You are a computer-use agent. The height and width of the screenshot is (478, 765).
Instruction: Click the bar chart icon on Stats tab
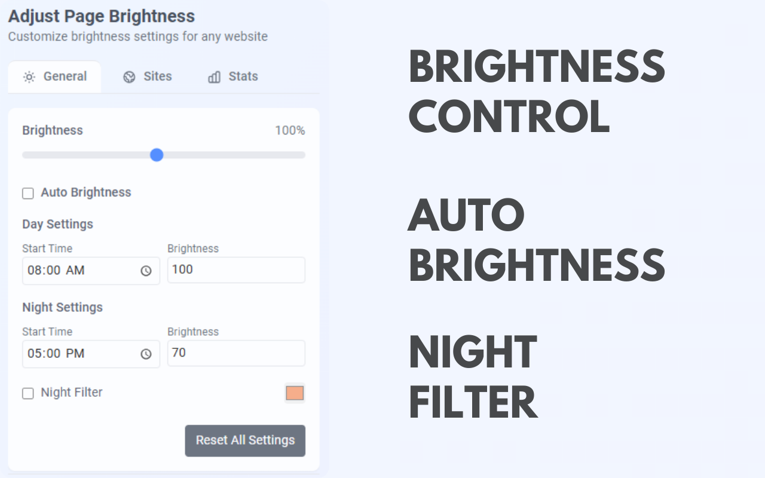click(214, 77)
